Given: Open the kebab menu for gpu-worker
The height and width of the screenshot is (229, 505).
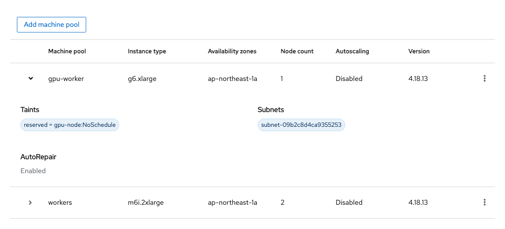Looking at the screenshot, I should pos(485,79).
